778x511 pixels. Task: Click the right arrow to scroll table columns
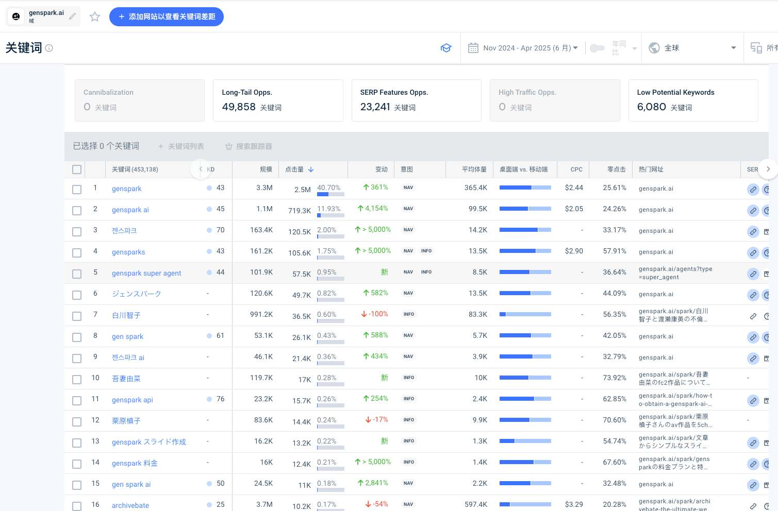tap(768, 169)
